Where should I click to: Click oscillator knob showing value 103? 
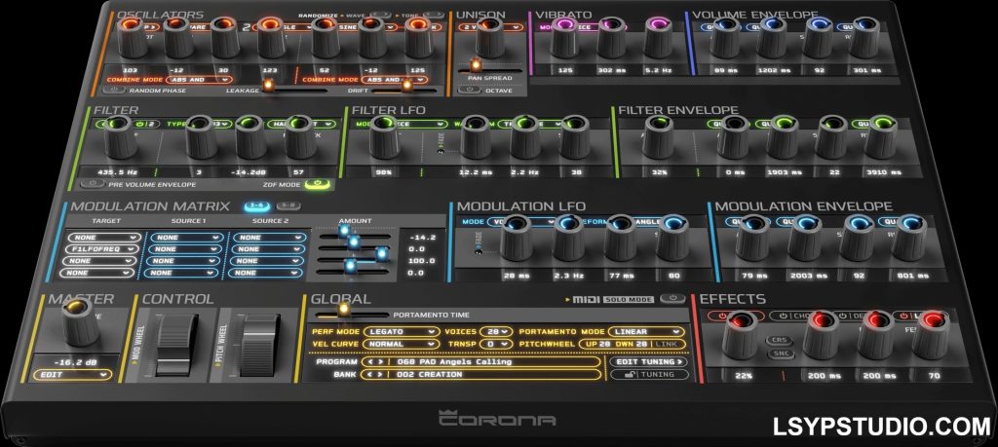tap(132, 37)
